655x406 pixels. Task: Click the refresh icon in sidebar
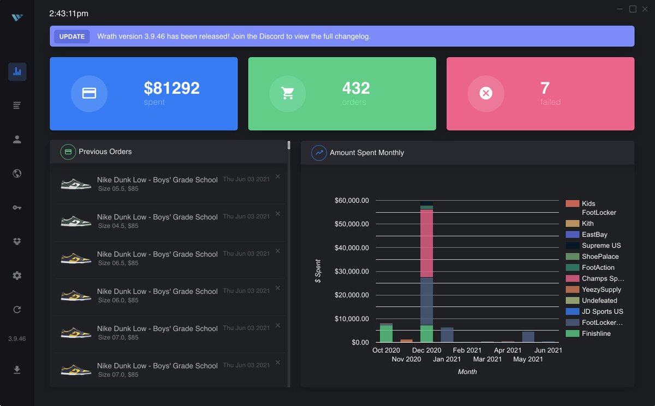pos(17,310)
